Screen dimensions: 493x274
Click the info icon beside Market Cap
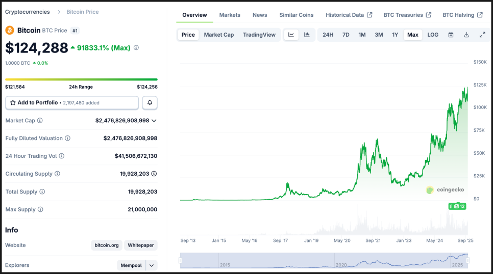(x=40, y=121)
